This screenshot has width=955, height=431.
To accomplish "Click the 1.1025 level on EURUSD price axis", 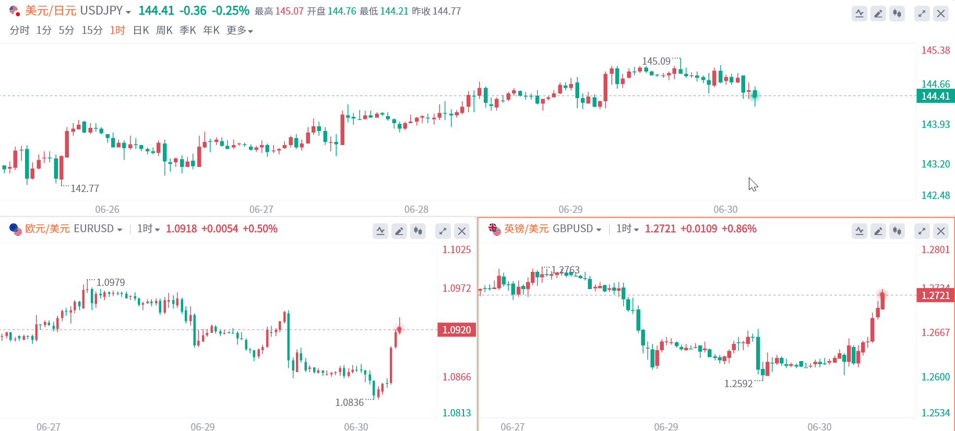I will tap(457, 250).
